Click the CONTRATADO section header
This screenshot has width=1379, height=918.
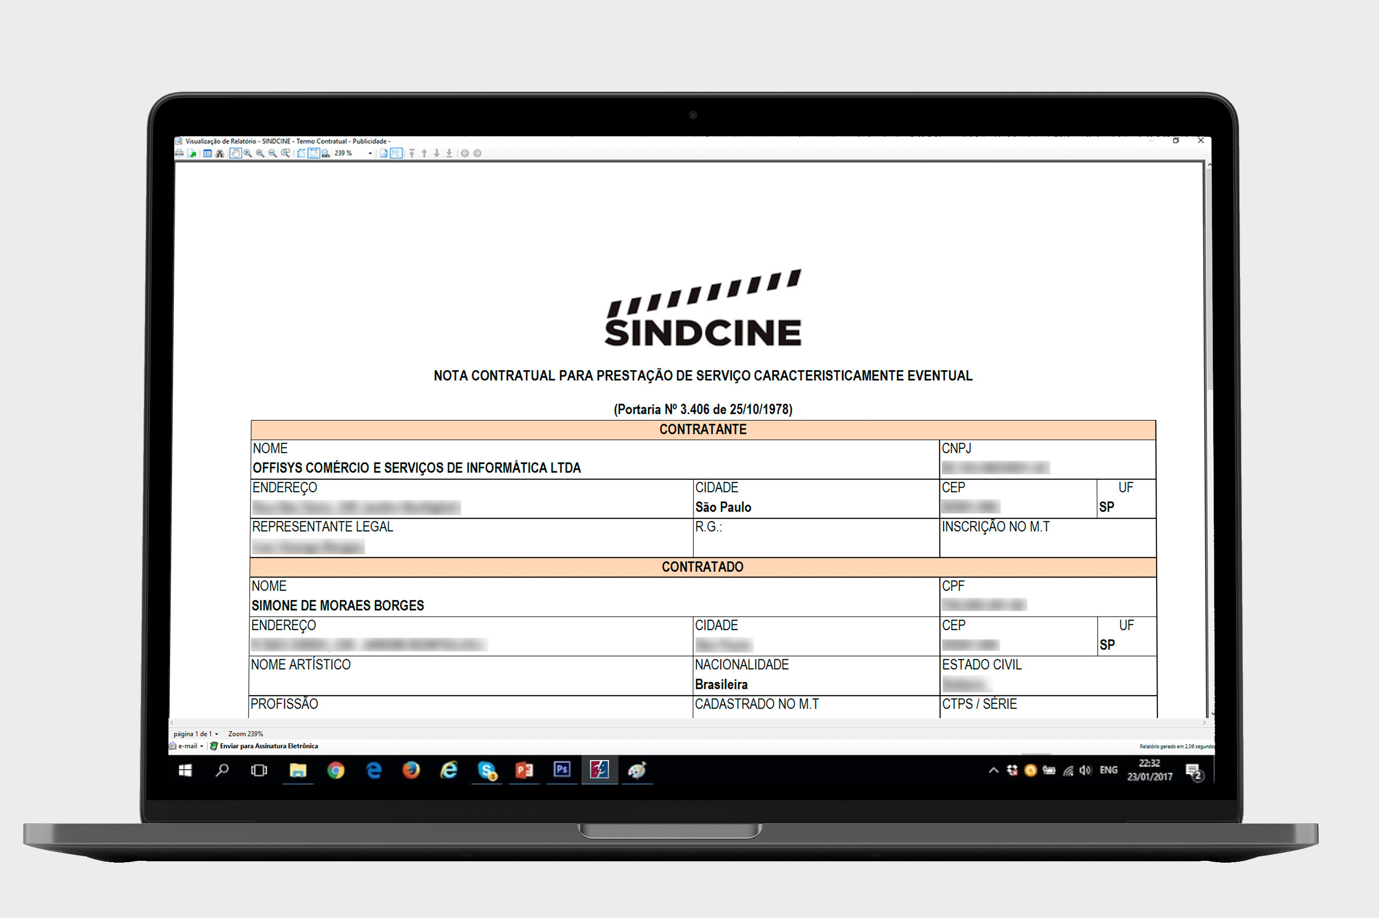(703, 567)
